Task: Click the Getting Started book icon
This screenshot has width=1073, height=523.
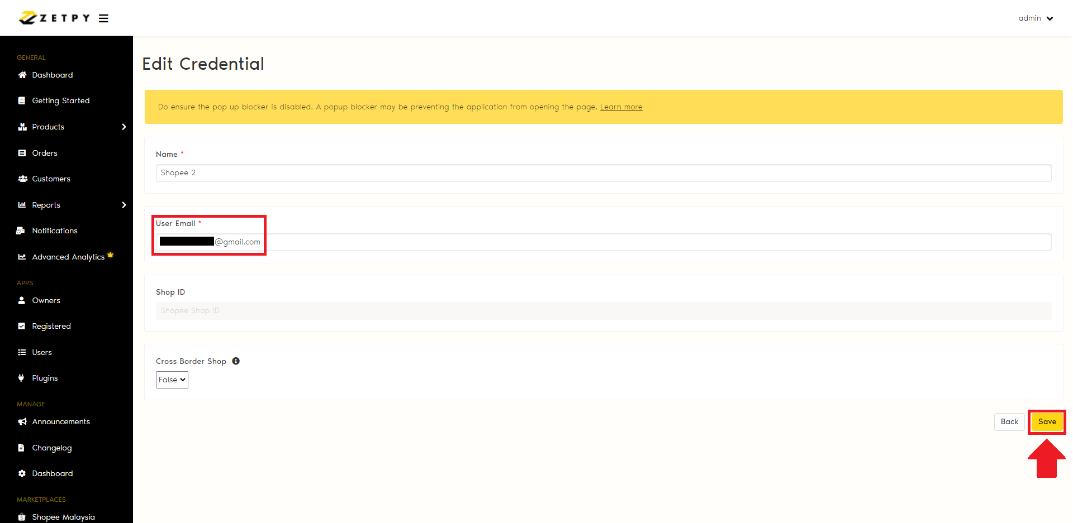Action: (22, 100)
